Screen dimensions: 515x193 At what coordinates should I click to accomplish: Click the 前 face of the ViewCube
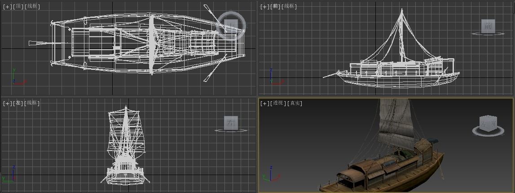pyautogui.click(x=488, y=26)
